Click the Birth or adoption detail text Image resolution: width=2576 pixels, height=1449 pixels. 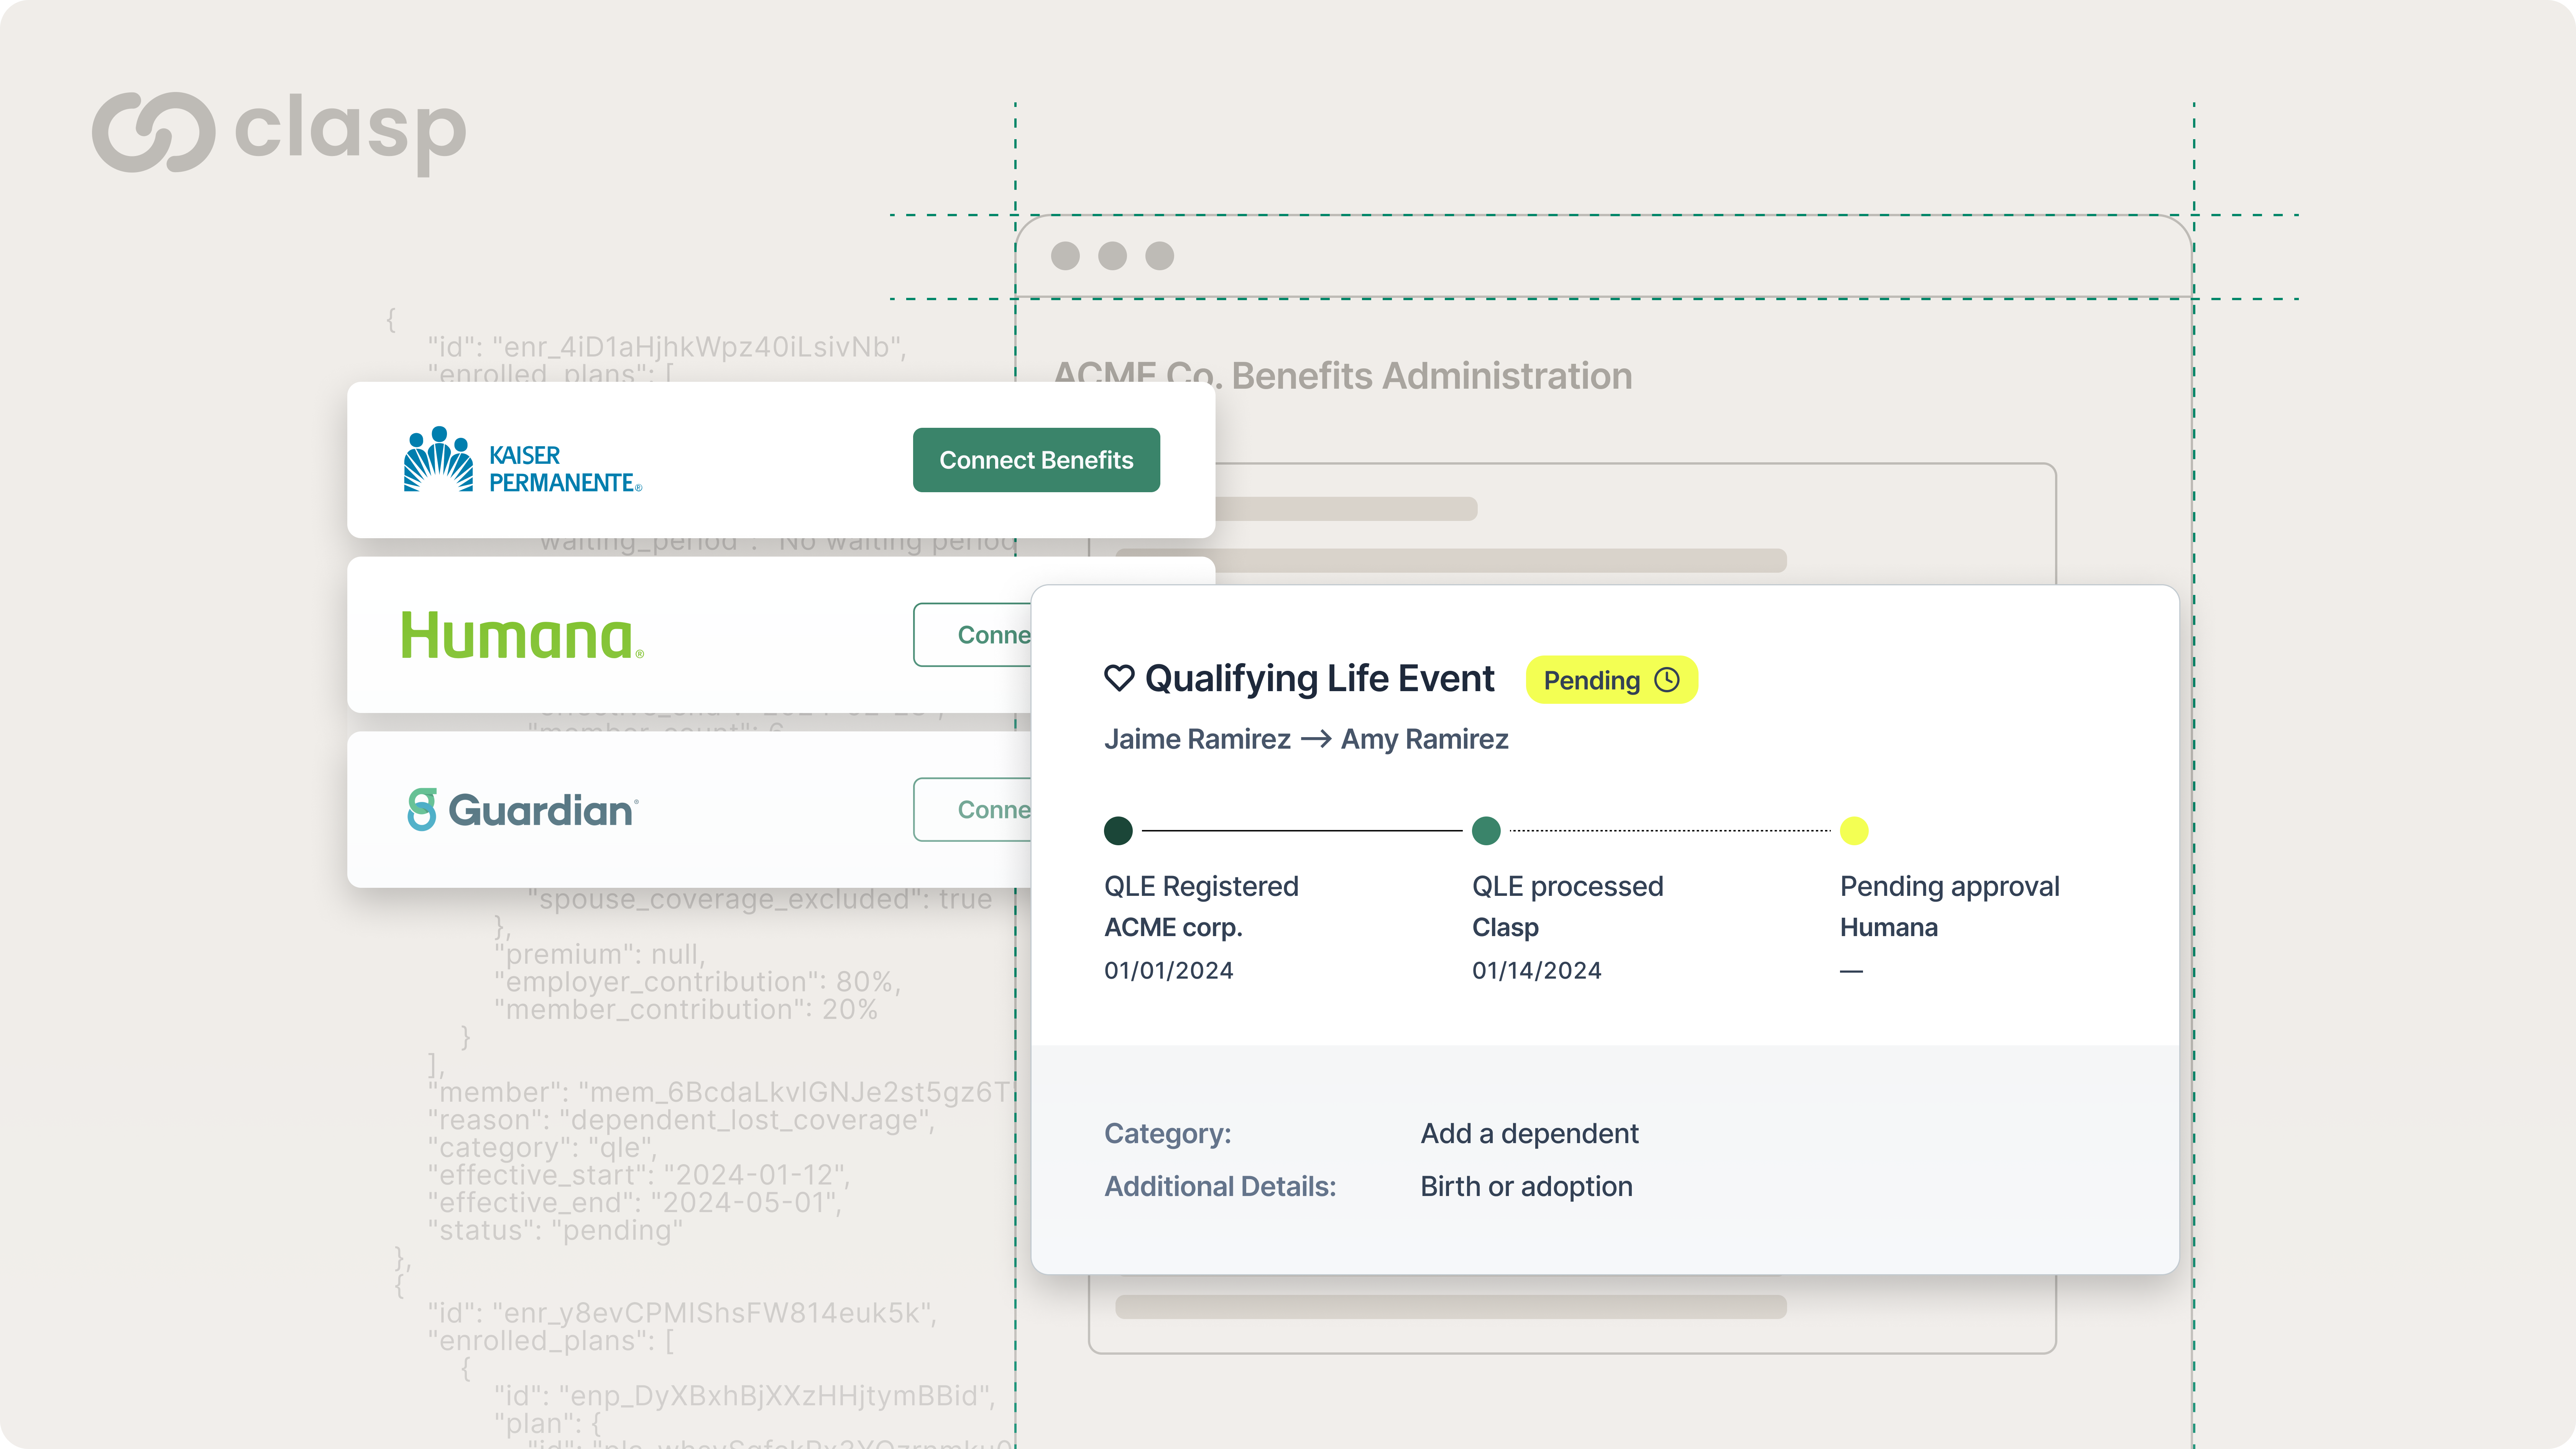pos(1526,1186)
